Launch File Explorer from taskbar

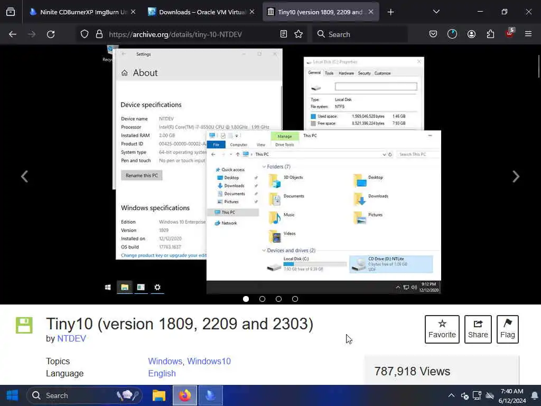(159, 395)
